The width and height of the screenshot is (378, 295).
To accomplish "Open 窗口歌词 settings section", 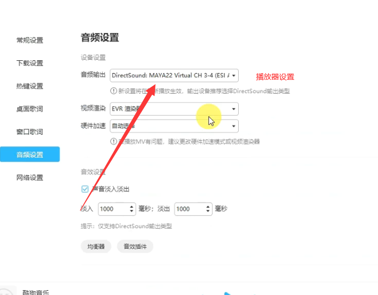I will click(30, 132).
